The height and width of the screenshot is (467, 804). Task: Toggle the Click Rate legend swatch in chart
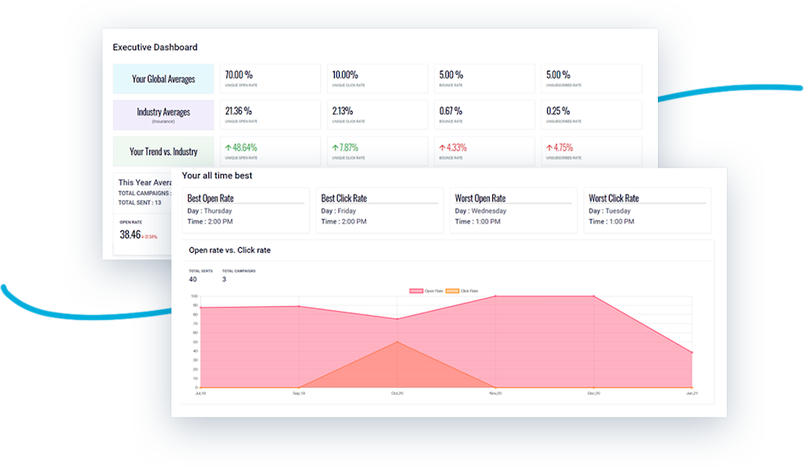coord(451,291)
